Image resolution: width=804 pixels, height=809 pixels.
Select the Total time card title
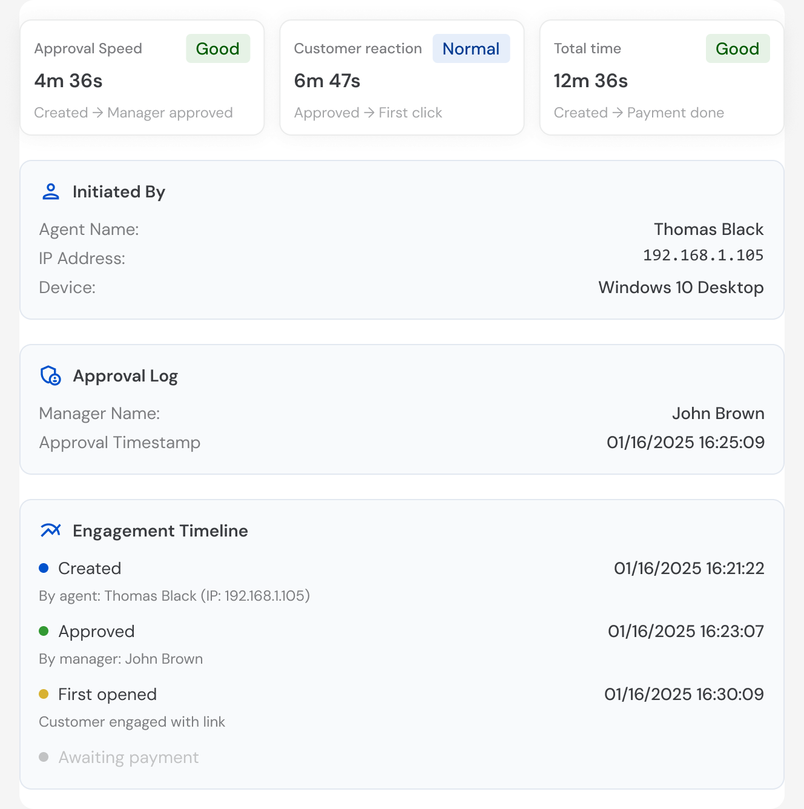(x=587, y=48)
